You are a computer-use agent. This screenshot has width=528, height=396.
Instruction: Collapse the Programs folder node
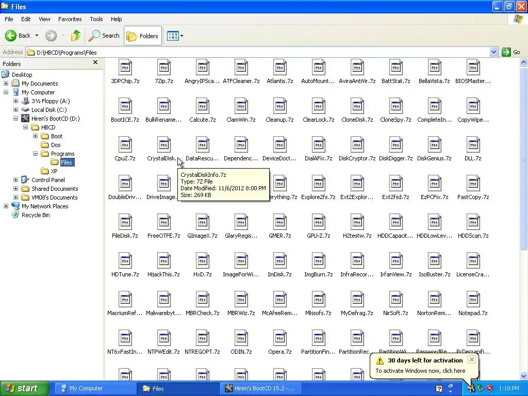(35, 153)
